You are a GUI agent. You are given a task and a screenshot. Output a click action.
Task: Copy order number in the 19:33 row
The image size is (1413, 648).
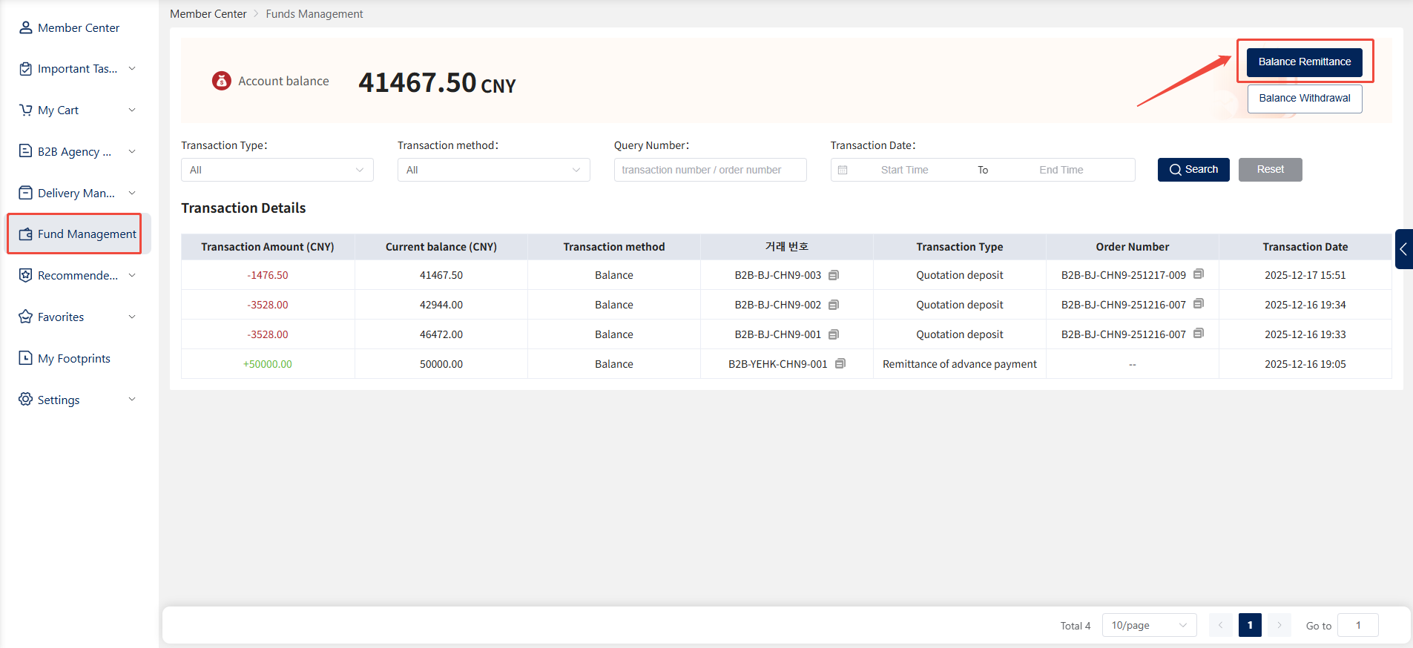(x=1199, y=333)
